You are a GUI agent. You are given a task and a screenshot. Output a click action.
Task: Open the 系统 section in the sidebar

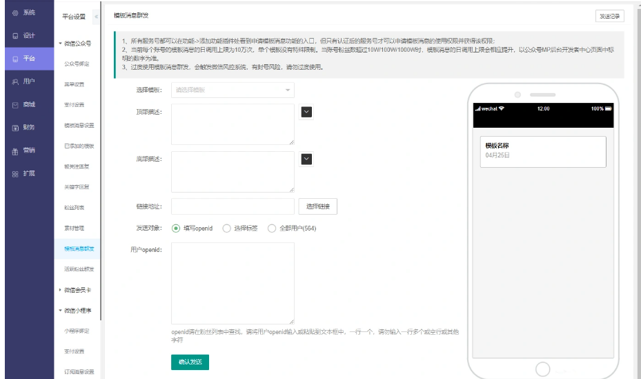pyautogui.click(x=24, y=12)
